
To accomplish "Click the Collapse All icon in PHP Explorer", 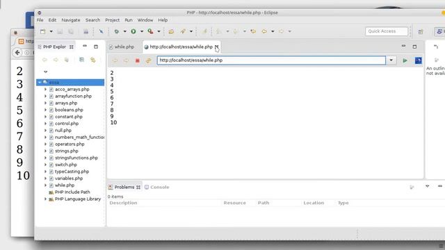I will pos(81,60).
